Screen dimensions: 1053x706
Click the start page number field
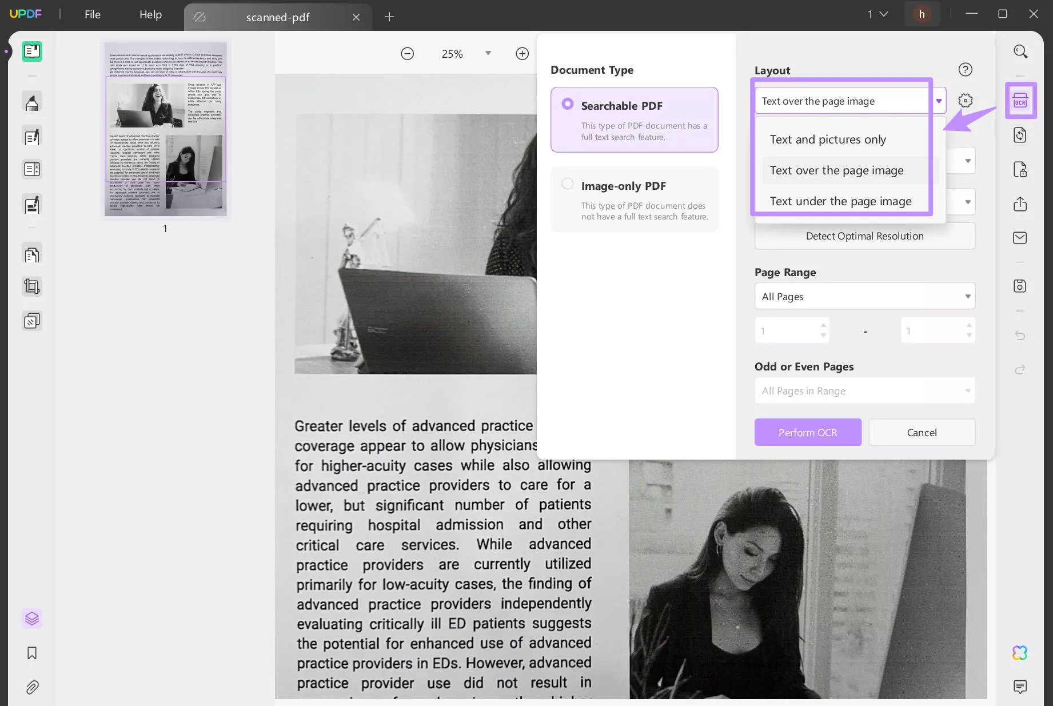coord(792,331)
